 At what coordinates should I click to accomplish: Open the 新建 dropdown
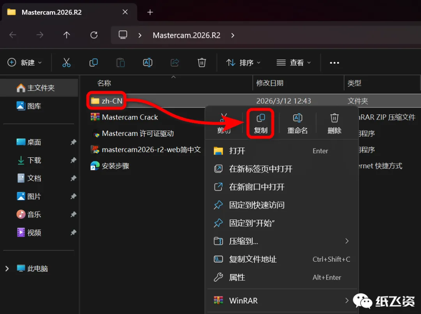pos(25,63)
